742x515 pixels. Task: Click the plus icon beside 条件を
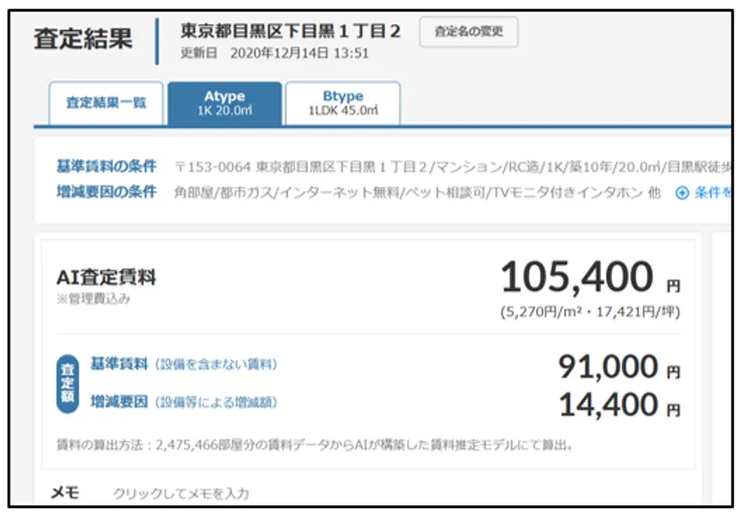[682, 193]
